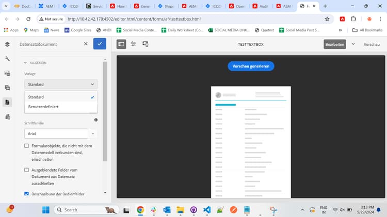Screen dimensions: 387x217
Task: Click the document preview thumbnail
Action: click(251, 142)
